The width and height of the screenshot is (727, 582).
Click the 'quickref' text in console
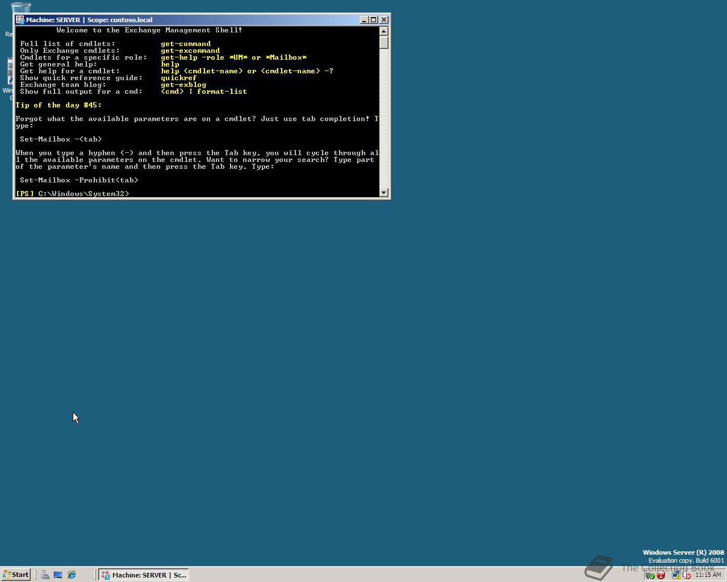(x=179, y=78)
